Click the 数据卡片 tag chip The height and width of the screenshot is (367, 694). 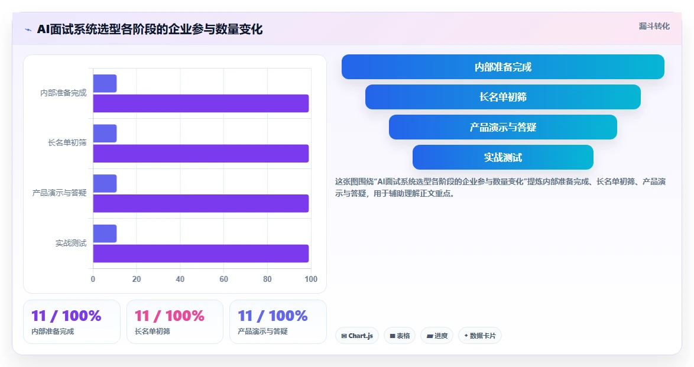pos(480,336)
